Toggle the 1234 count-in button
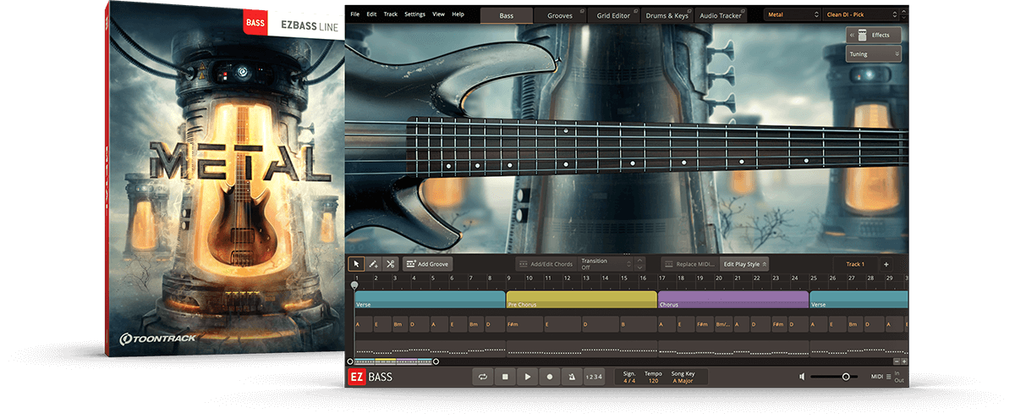Viewport: 1015px width, 419px height. [x=594, y=377]
